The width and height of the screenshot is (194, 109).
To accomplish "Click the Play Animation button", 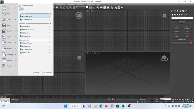I will (x=178, y=99).
